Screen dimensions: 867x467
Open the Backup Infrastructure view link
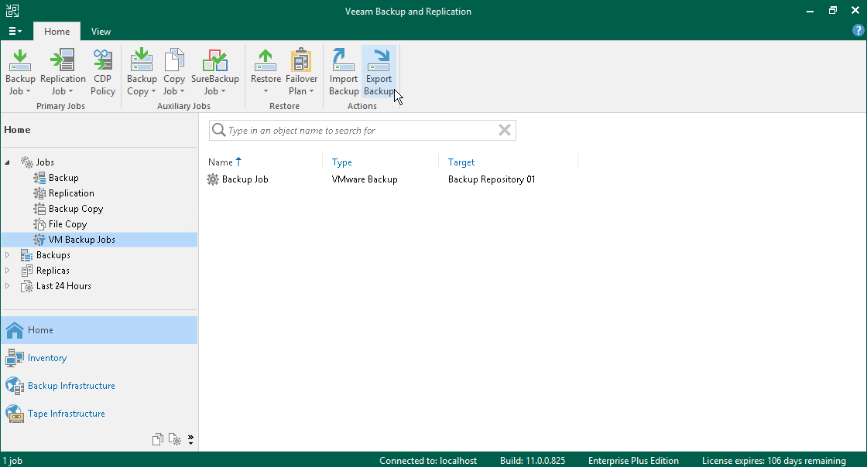(71, 385)
